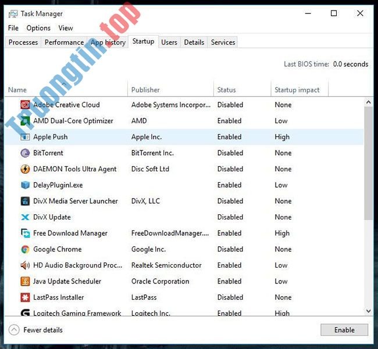Select Free Download Manager entry name

(x=70, y=233)
